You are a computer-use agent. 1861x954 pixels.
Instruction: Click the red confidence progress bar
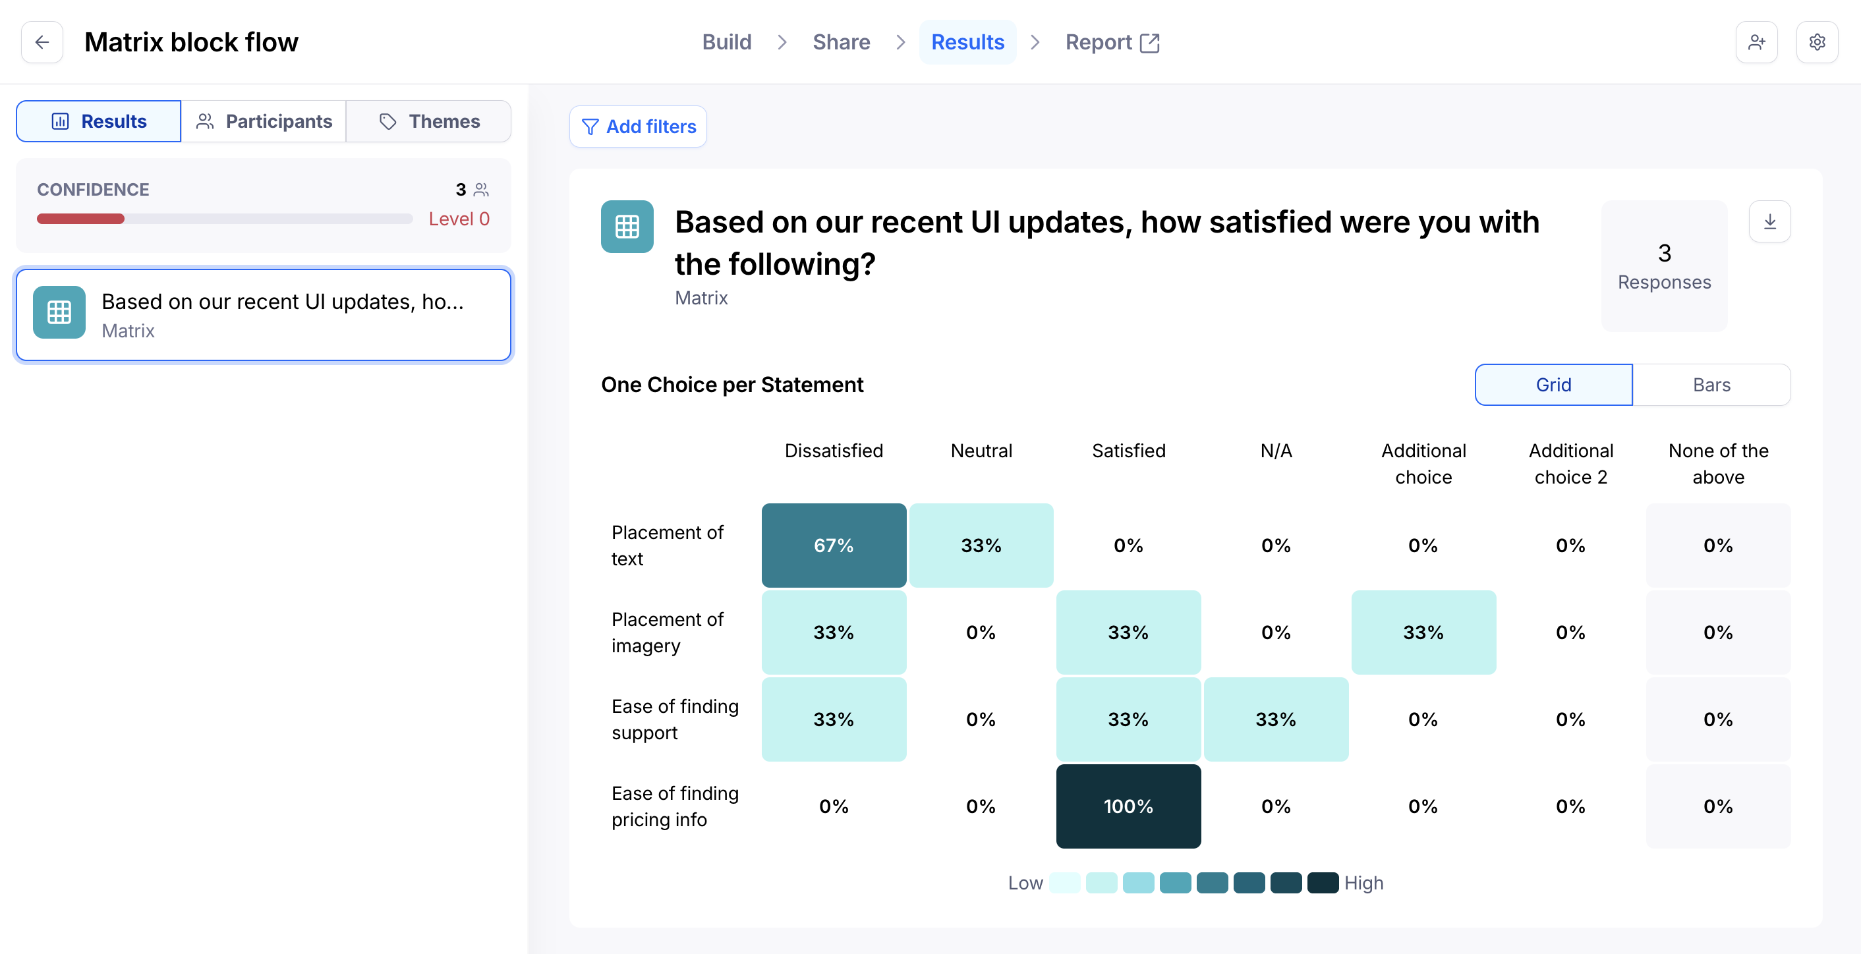tap(81, 219)
